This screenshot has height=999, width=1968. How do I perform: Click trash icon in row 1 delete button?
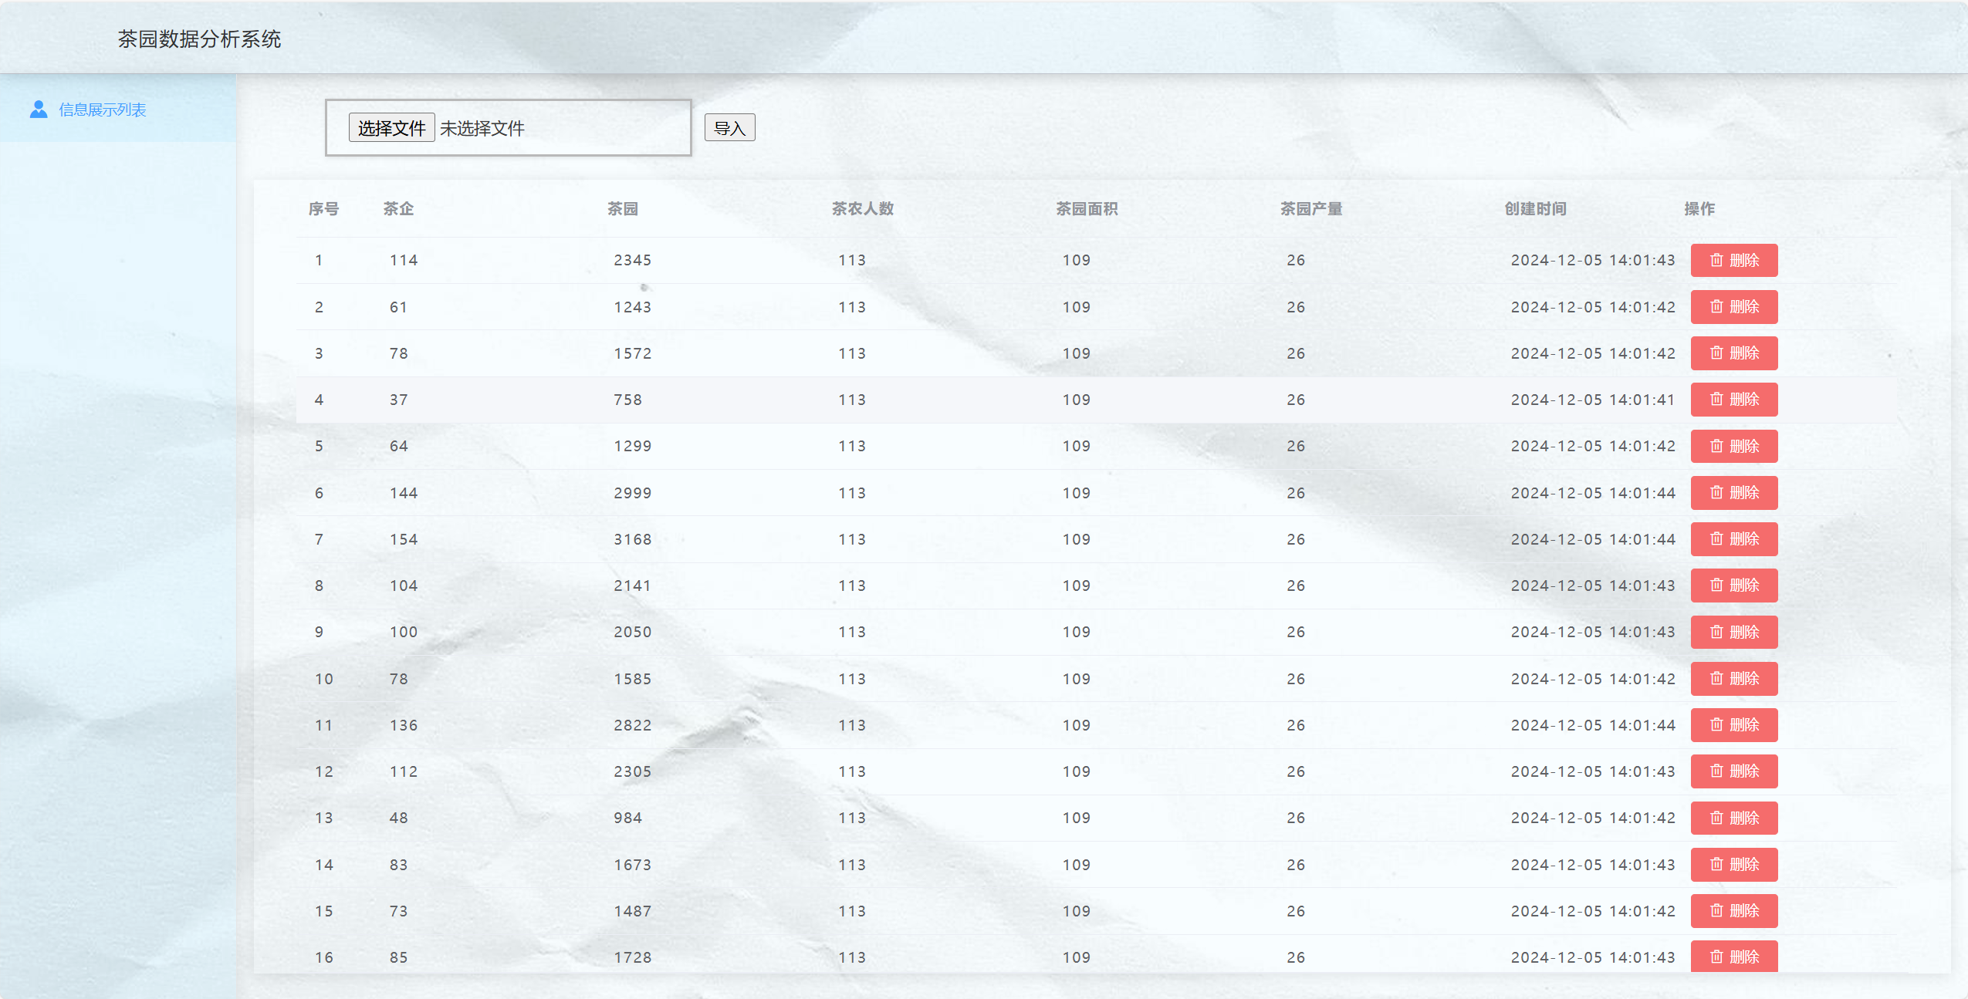coord(1716,260)
